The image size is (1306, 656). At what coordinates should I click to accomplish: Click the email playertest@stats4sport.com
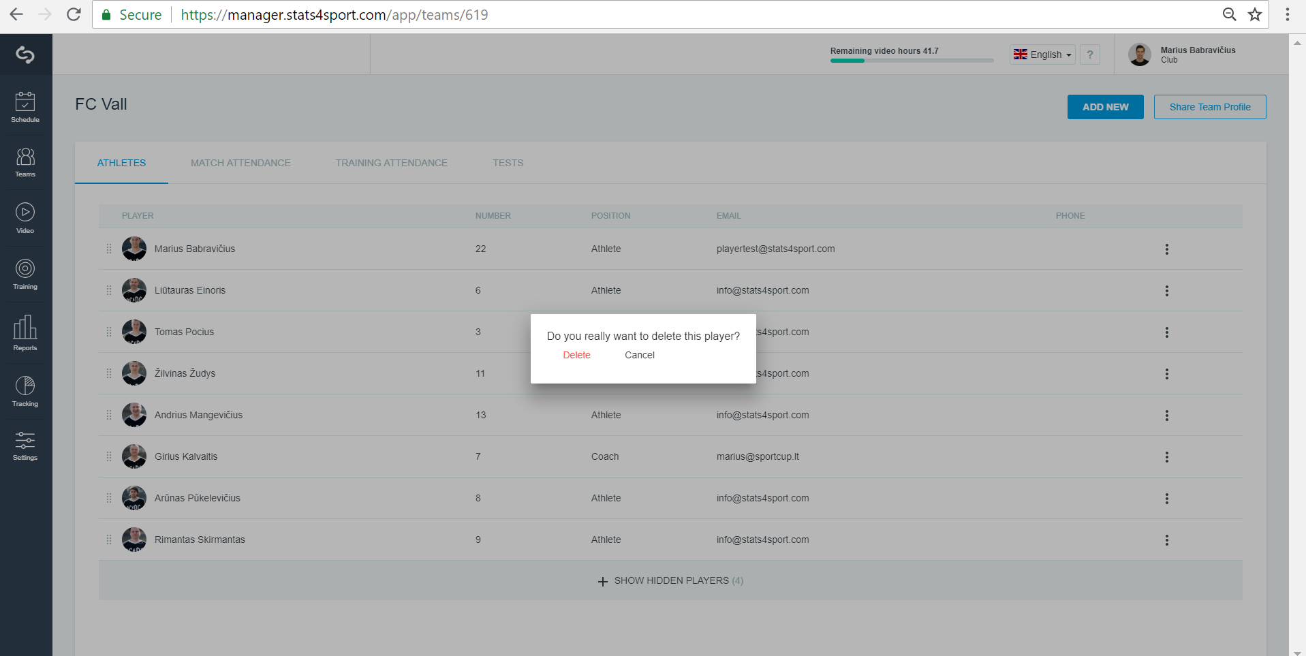tap(775, 249)
